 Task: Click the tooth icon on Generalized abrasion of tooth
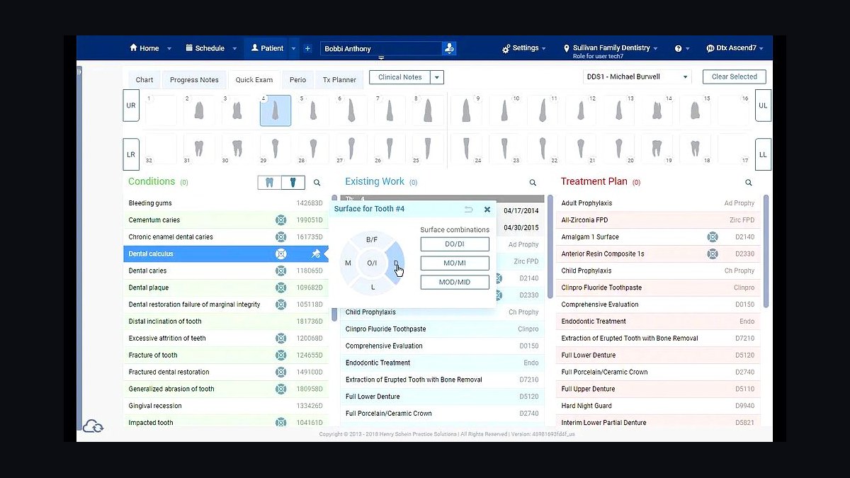coord(281,389)
